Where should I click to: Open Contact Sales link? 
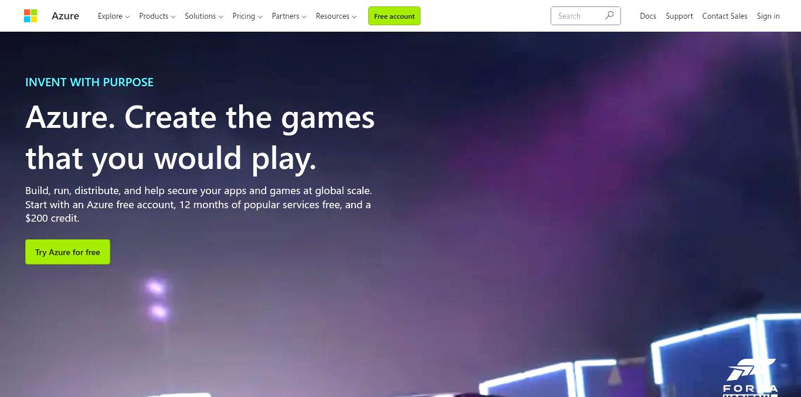725,16
